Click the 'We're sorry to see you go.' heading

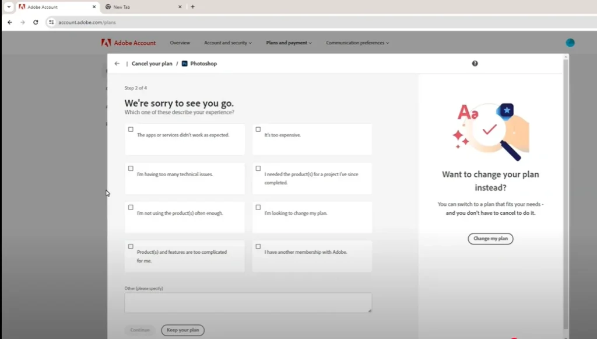[x=179, y=103]
